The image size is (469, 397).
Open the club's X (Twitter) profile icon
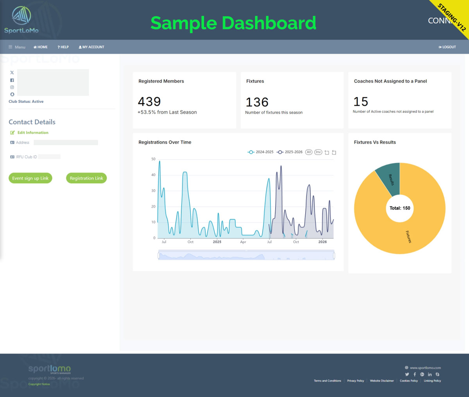(x=12, y=72)
